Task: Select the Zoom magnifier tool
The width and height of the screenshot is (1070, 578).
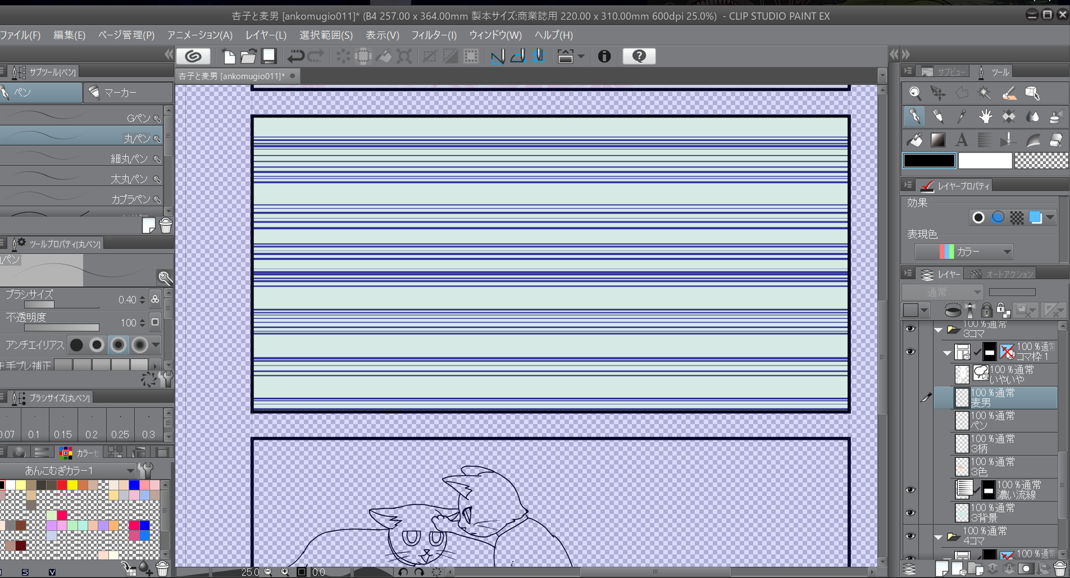Action: tap(914, 93)
